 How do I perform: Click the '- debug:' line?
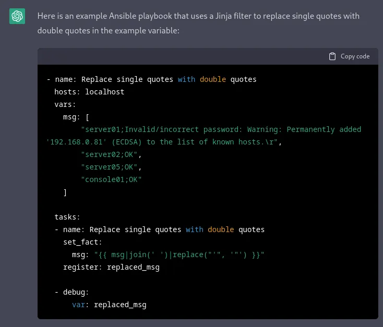pyautogui.click(x=71, y=292)
